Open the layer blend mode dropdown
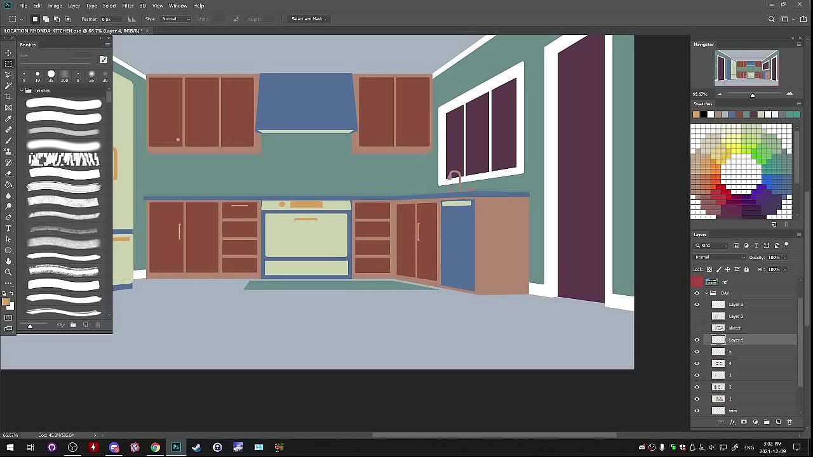The height and width of the screenshot is (457, 813). pos(720,258)
